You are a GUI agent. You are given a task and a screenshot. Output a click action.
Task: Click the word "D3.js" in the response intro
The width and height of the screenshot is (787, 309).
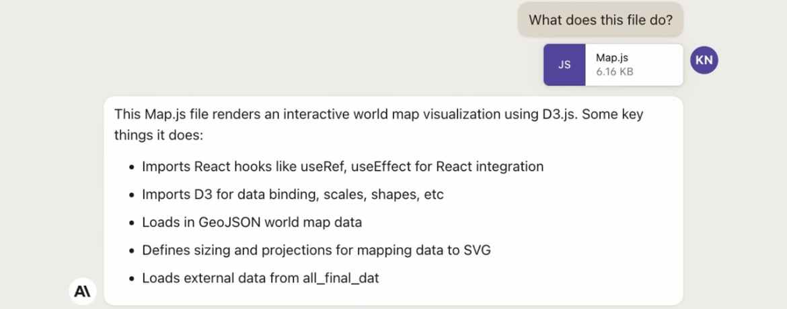coord(559,114)
